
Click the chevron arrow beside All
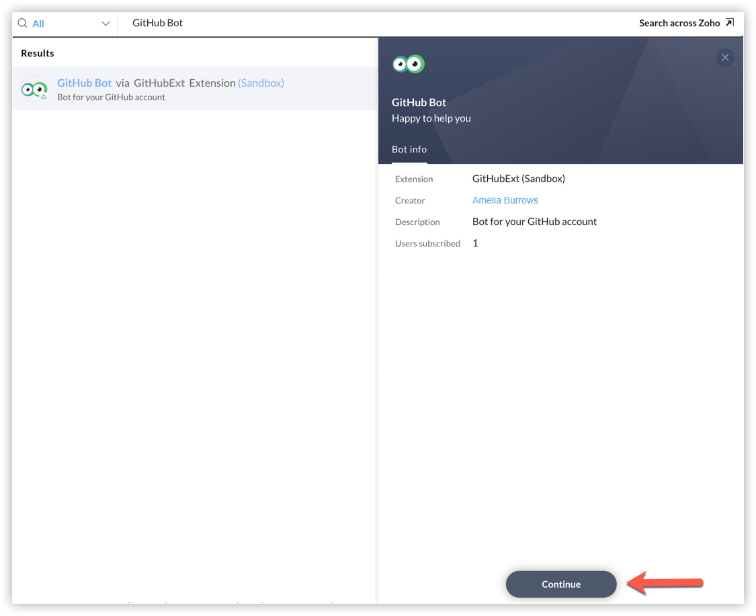pyautogui.click(x=106, y=24)
